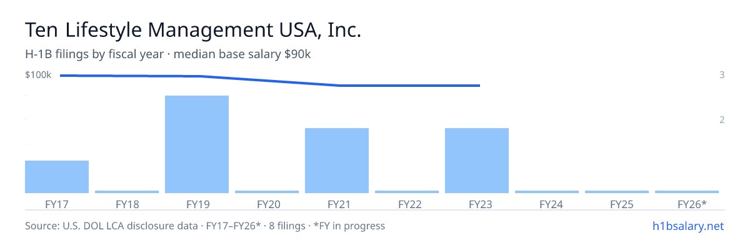This screenshot has height=250, width=750.
Task: Click the $100k salary axis label
Action: coord(38,75)
